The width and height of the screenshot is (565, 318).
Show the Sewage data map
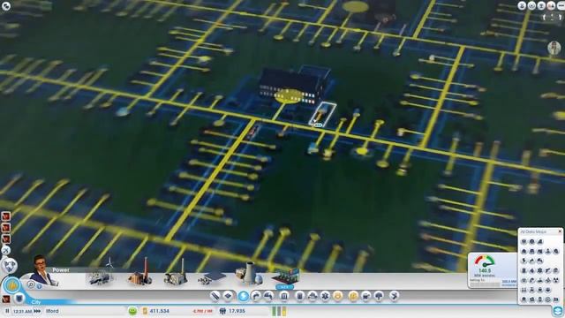click(540, 261)
